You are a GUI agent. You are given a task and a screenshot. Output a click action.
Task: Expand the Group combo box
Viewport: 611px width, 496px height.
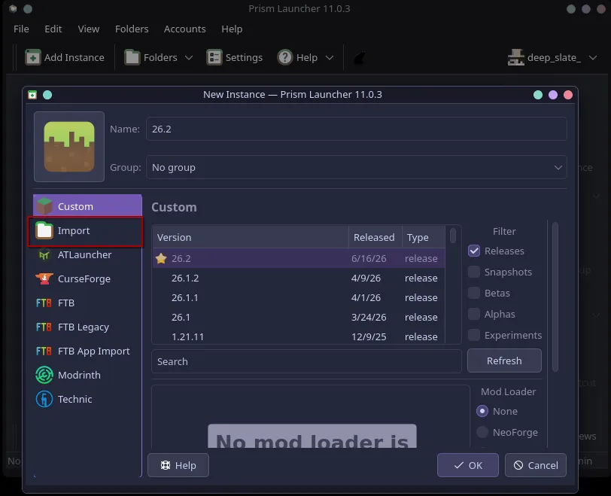[356, 168]
